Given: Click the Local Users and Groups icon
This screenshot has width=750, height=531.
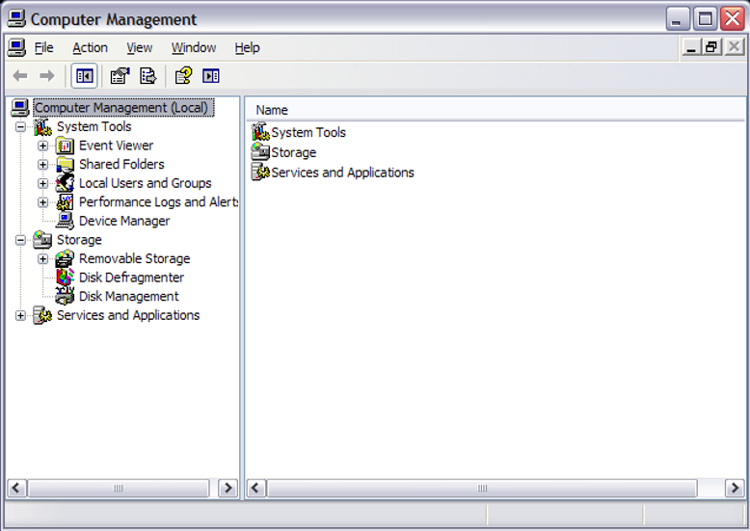Looking at the screenshot, I should pos(65,183).
